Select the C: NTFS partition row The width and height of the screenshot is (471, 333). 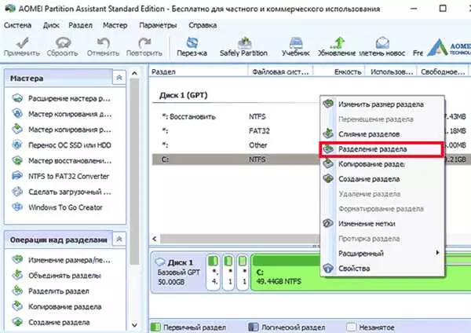tap(235, 159)
